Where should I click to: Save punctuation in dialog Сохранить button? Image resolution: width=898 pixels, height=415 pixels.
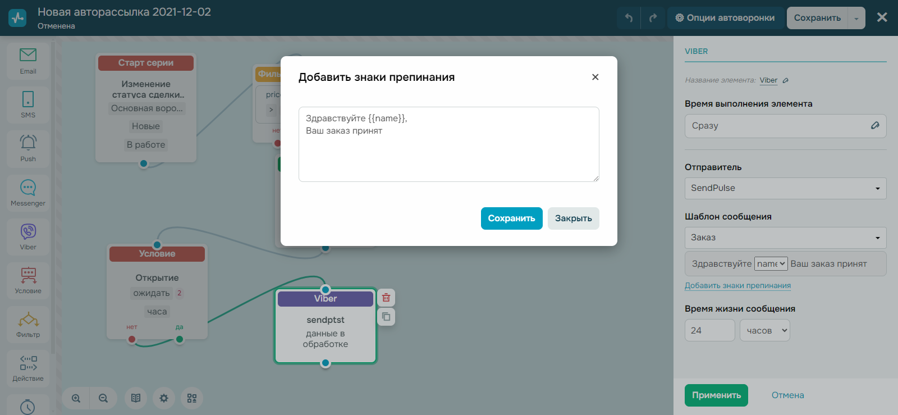point(512,218)
